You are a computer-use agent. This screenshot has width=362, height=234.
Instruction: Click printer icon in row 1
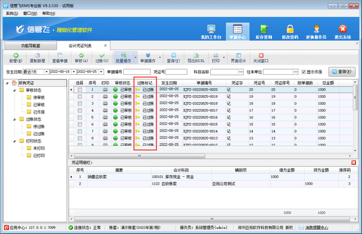[105, 89]
